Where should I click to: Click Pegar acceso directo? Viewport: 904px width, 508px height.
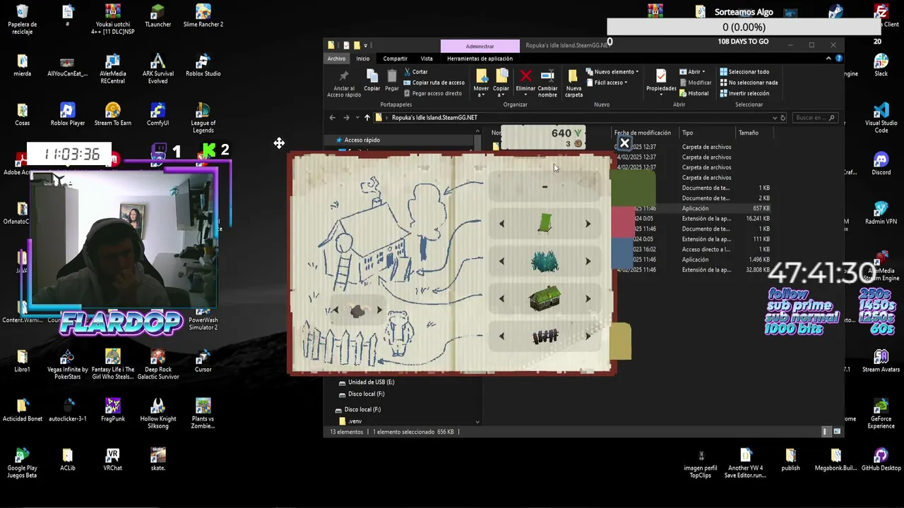pyautogui.click(x=432, y=93)
